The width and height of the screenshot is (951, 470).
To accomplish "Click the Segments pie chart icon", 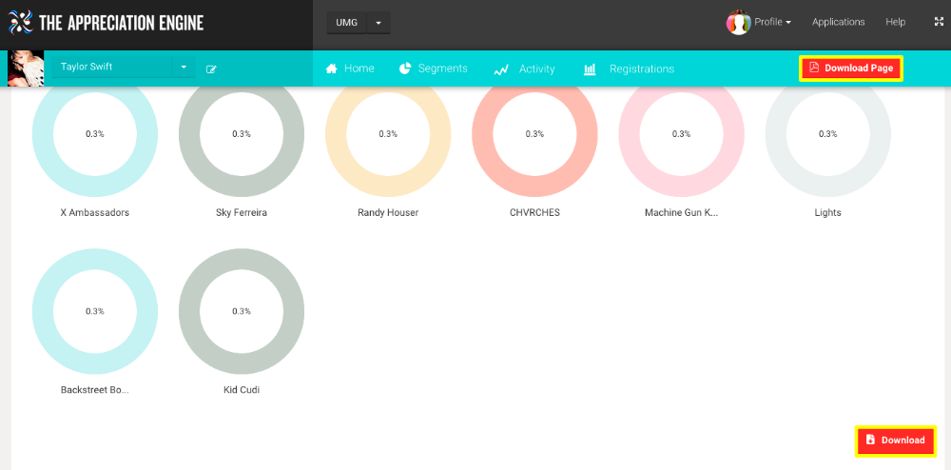I will click(405, 69).
